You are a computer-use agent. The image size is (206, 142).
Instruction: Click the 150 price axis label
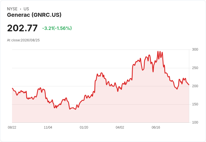(195, 104)
